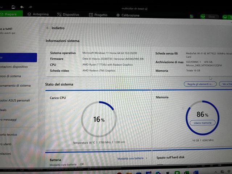Select the highlighted blue sidebar item
232x174 pixels.
tap(18, 57)
